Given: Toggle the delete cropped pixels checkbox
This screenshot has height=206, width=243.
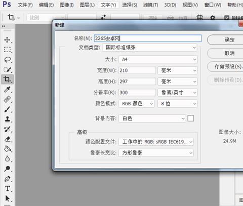Looking at the screenshot, I should click(x=227, y=18).
